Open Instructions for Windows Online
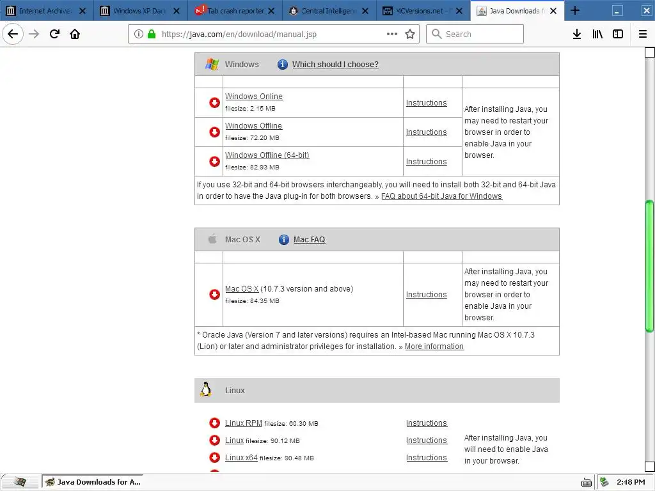The height and width of the screenshot is (491, 655). [x=427, y=103]
